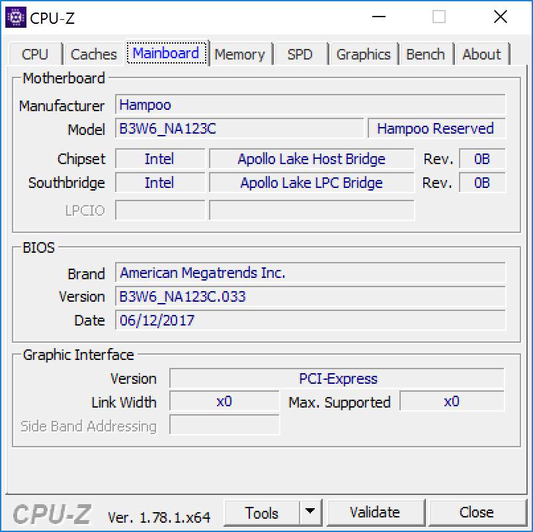The image size is (533, 532).
Task: Click the Link Width x0 field
Action: click(x=224, y=402)
